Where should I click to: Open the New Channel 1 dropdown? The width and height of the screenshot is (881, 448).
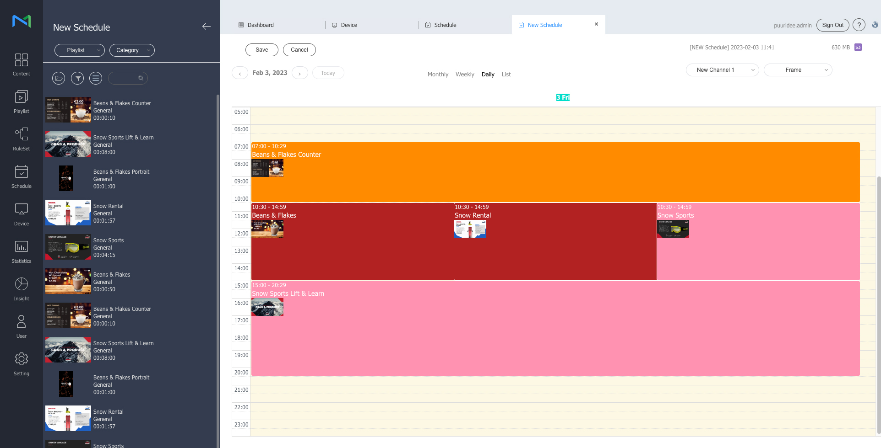pos(722,70)
